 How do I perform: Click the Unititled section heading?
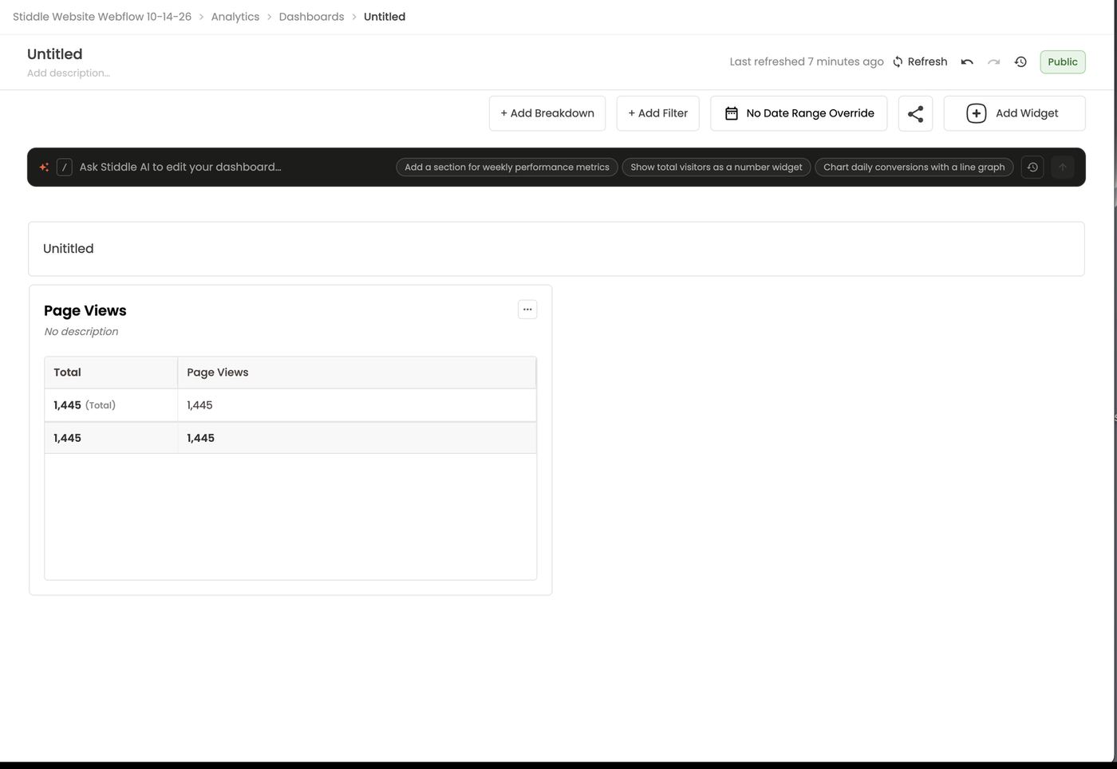click(69, 248)
